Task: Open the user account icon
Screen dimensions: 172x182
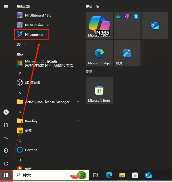Action: point(6,112)
